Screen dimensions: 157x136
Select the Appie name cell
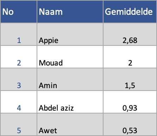(70, 34)
